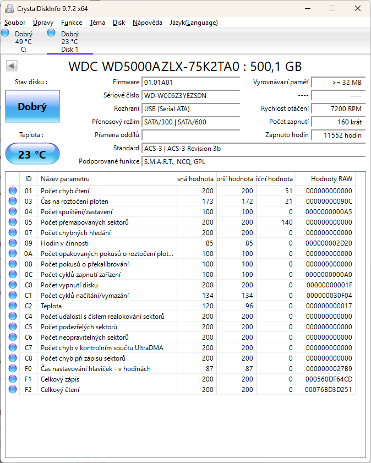Open the Funkce menu
Image resolution: width=371 pixels, height=463 pixels.
pos(72,23)
